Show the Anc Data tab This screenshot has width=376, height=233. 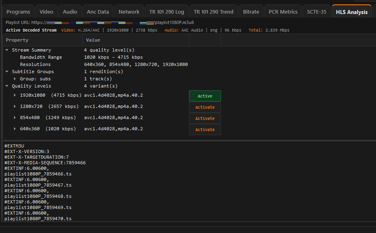[x=98, y=12]
